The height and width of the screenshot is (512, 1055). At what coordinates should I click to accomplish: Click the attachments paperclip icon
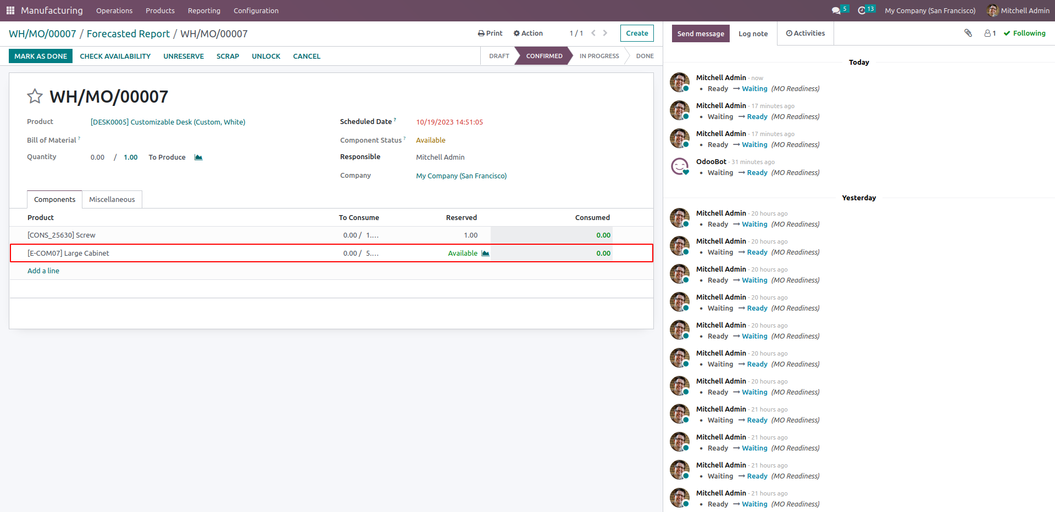click(968, 33)
